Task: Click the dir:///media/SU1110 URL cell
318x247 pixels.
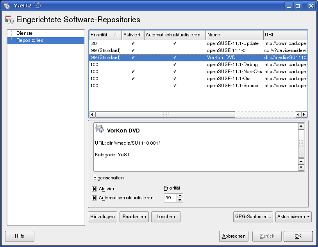Action: 286,57
